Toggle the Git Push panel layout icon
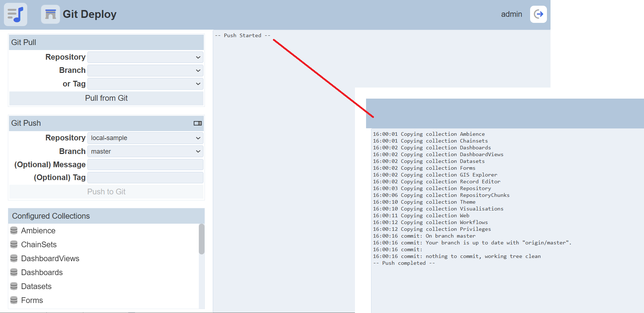The height and width of the screenshot is (313, 644). click(197, 123)
